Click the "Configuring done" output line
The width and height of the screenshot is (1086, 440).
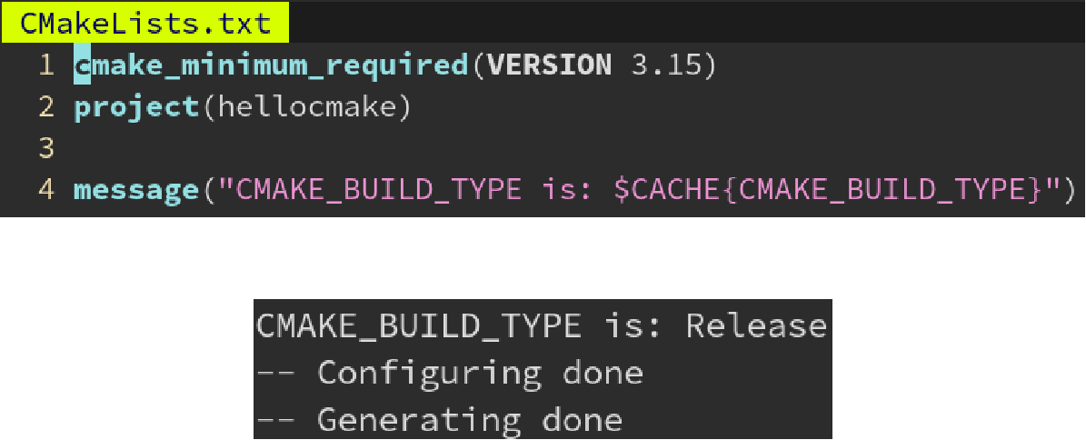(x=450, y=373)
